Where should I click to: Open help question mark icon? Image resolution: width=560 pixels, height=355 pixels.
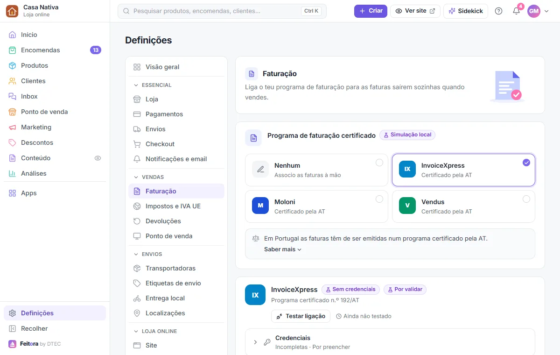point(498,11)
